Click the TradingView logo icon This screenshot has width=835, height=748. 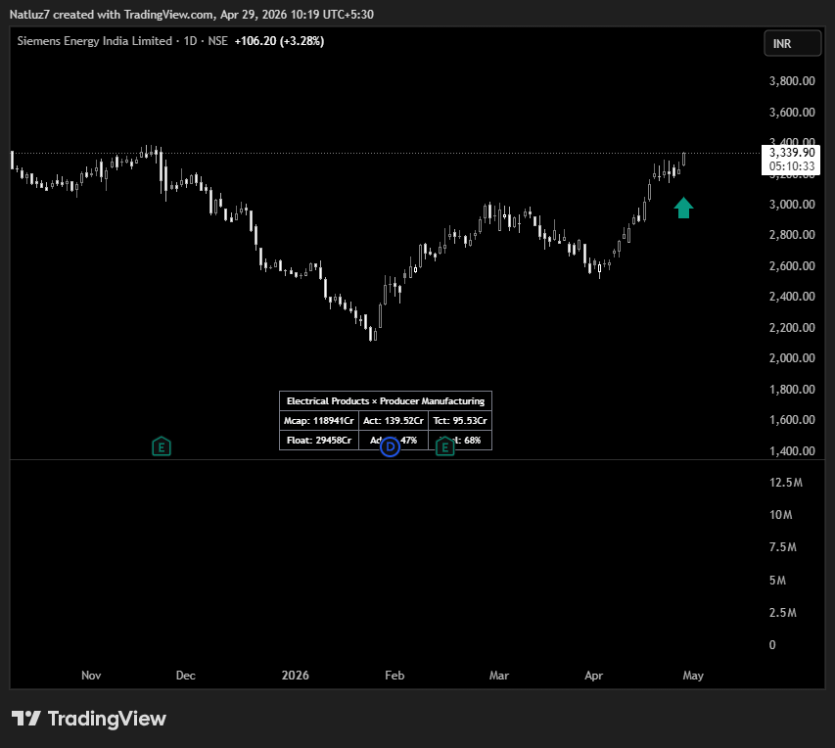pyautogui.click(x=26, y=719)
